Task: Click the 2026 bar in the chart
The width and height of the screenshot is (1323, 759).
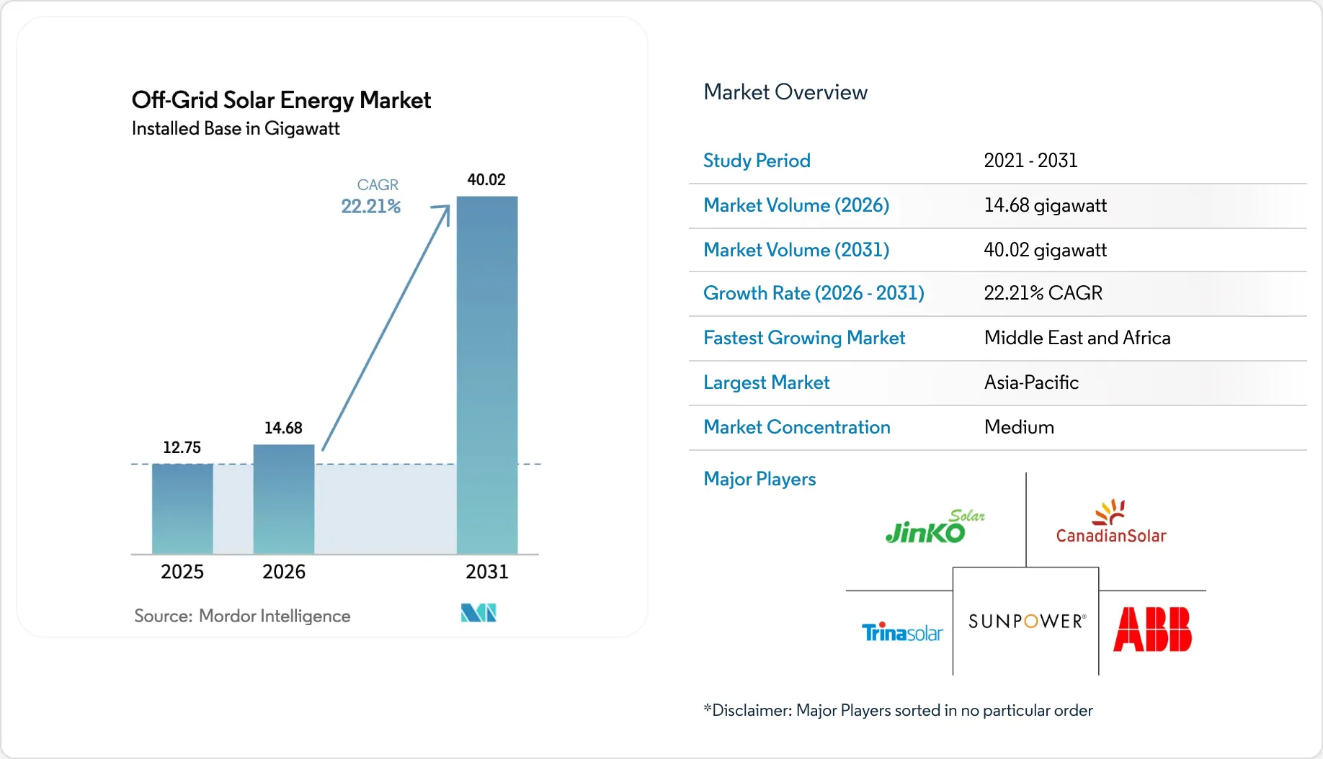Action: coord(284,499)
